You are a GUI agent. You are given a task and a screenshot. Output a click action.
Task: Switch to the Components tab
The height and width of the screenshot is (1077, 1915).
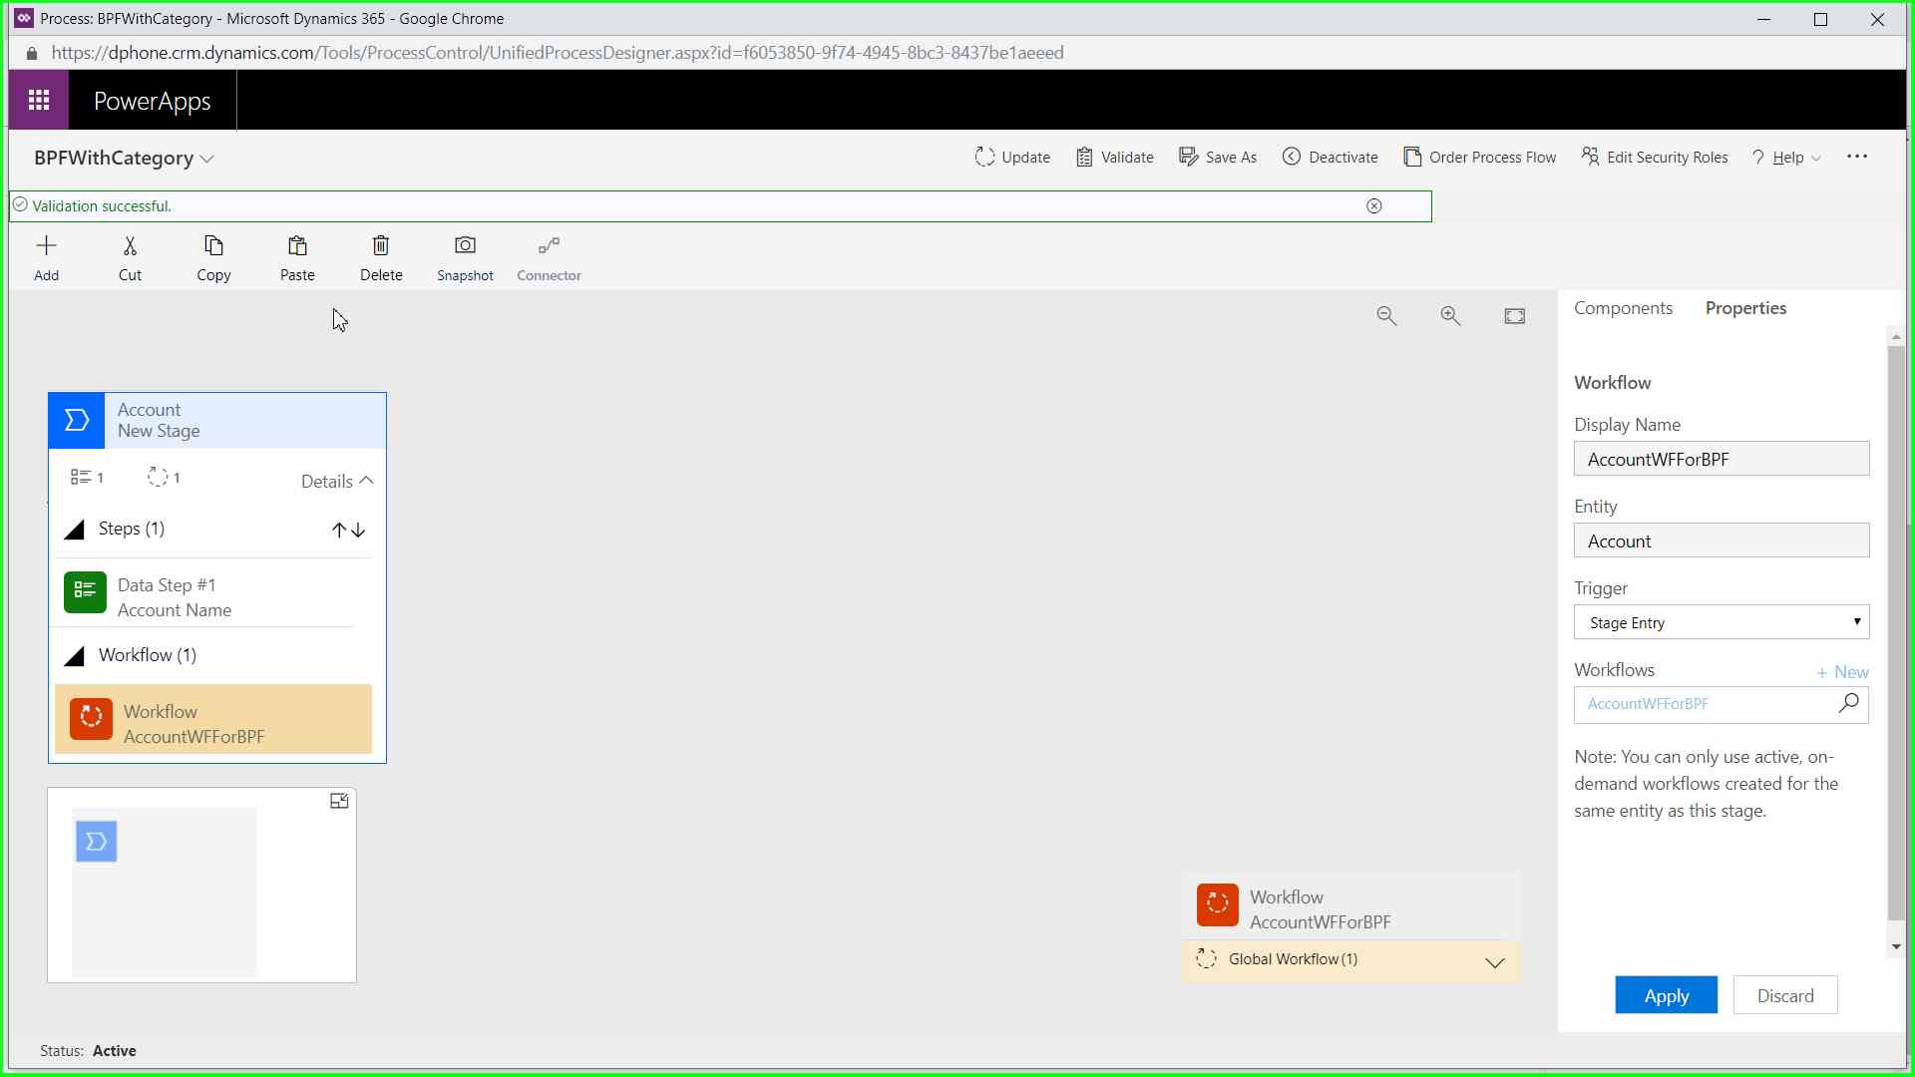[x=1623, y=308]
